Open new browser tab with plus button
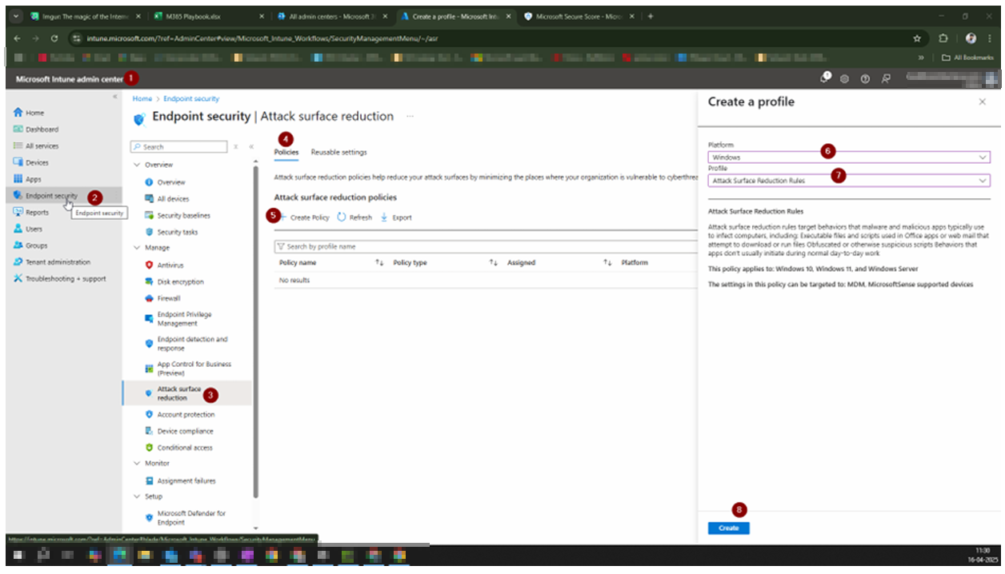The height and width of the screenshot is (574, 1005). tap(651, 16)
